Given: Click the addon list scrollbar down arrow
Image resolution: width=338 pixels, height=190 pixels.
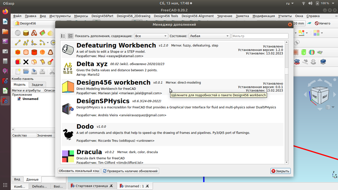Looking at the screenshot, I should (x=286, y=162).
